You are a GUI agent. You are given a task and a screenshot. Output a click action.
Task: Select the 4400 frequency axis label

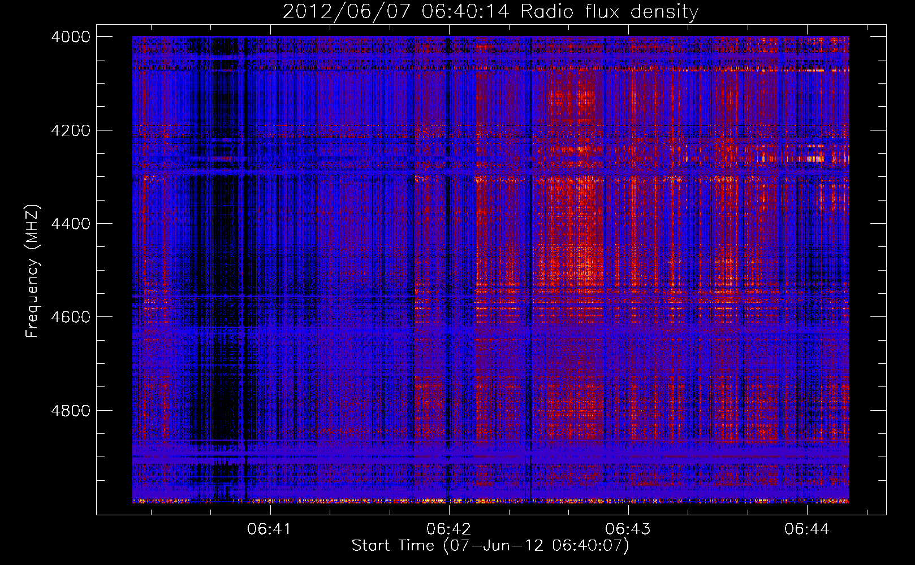[x=71, y=224]
